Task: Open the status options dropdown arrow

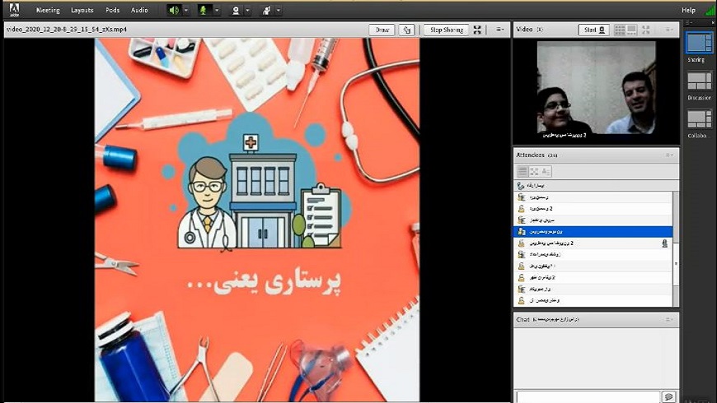Action: click(x=279, y=10)
